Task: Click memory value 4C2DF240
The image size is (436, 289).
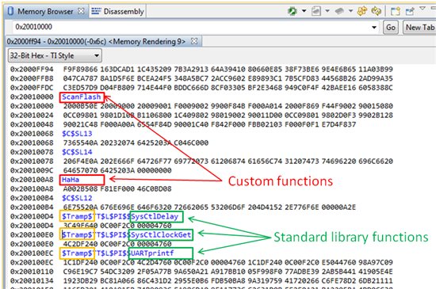Action: (80, 244)
